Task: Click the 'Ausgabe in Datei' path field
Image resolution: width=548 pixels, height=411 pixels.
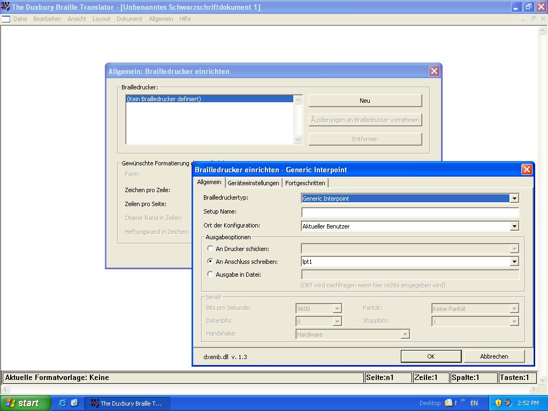Action: [x=410, y=275]
